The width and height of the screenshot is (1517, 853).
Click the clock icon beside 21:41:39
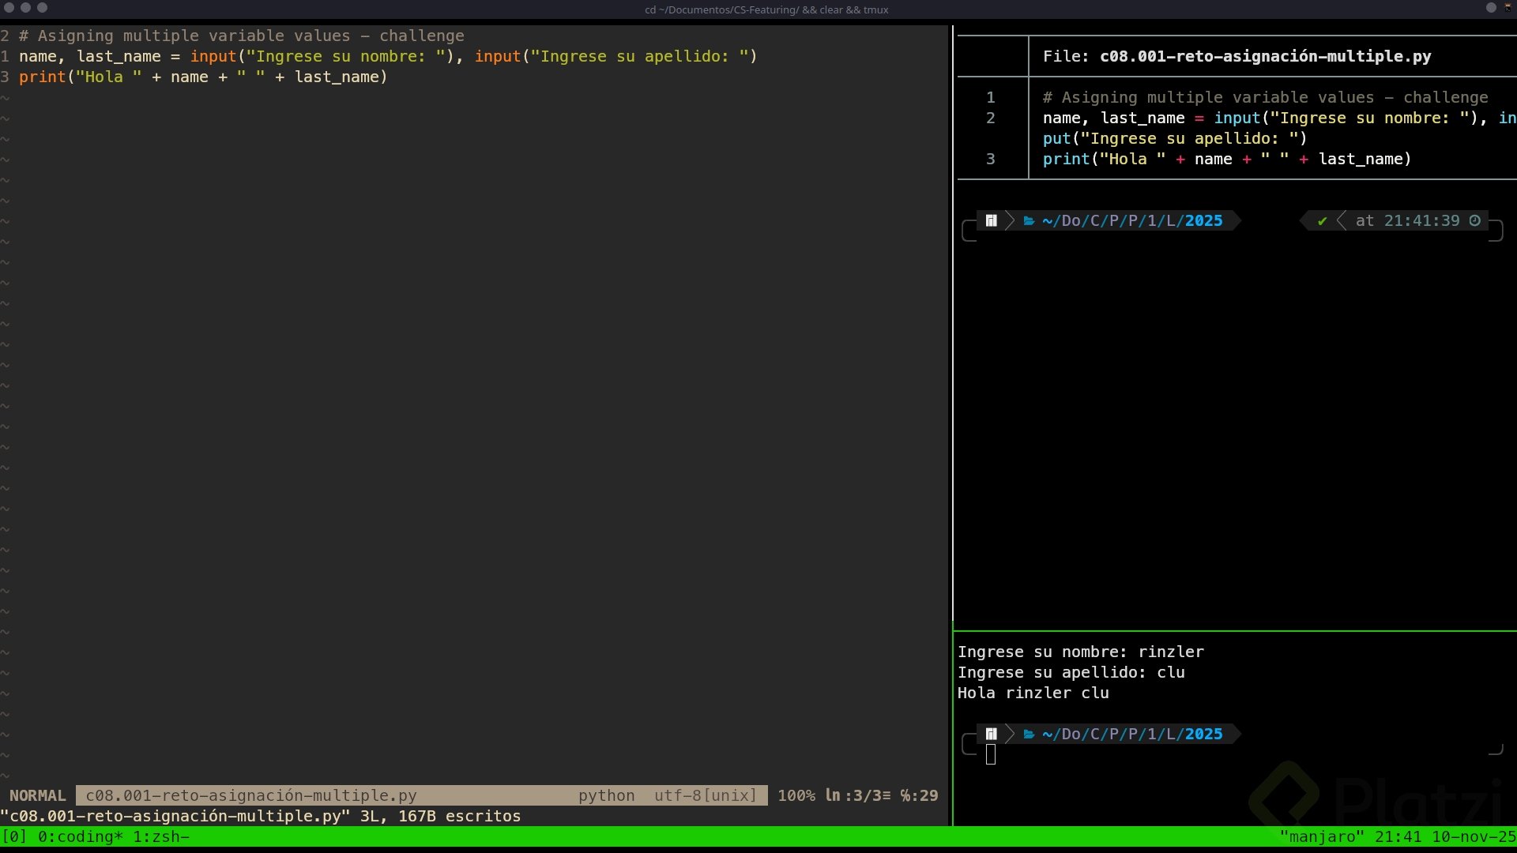[x=1474, y=221]
